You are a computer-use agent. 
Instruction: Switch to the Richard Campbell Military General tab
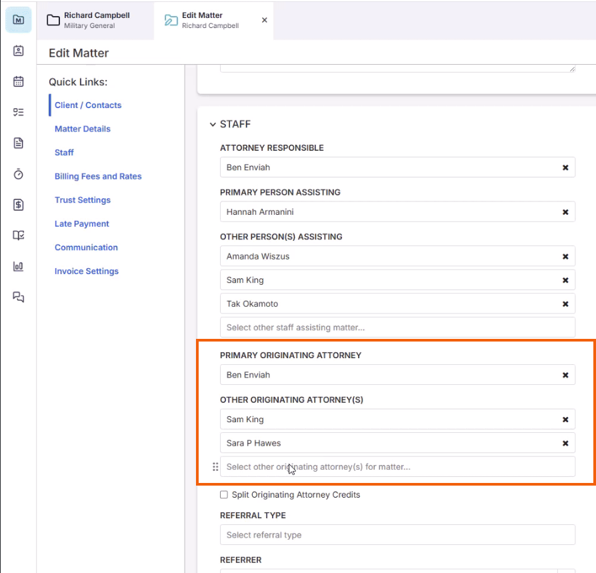coord(95,20)
